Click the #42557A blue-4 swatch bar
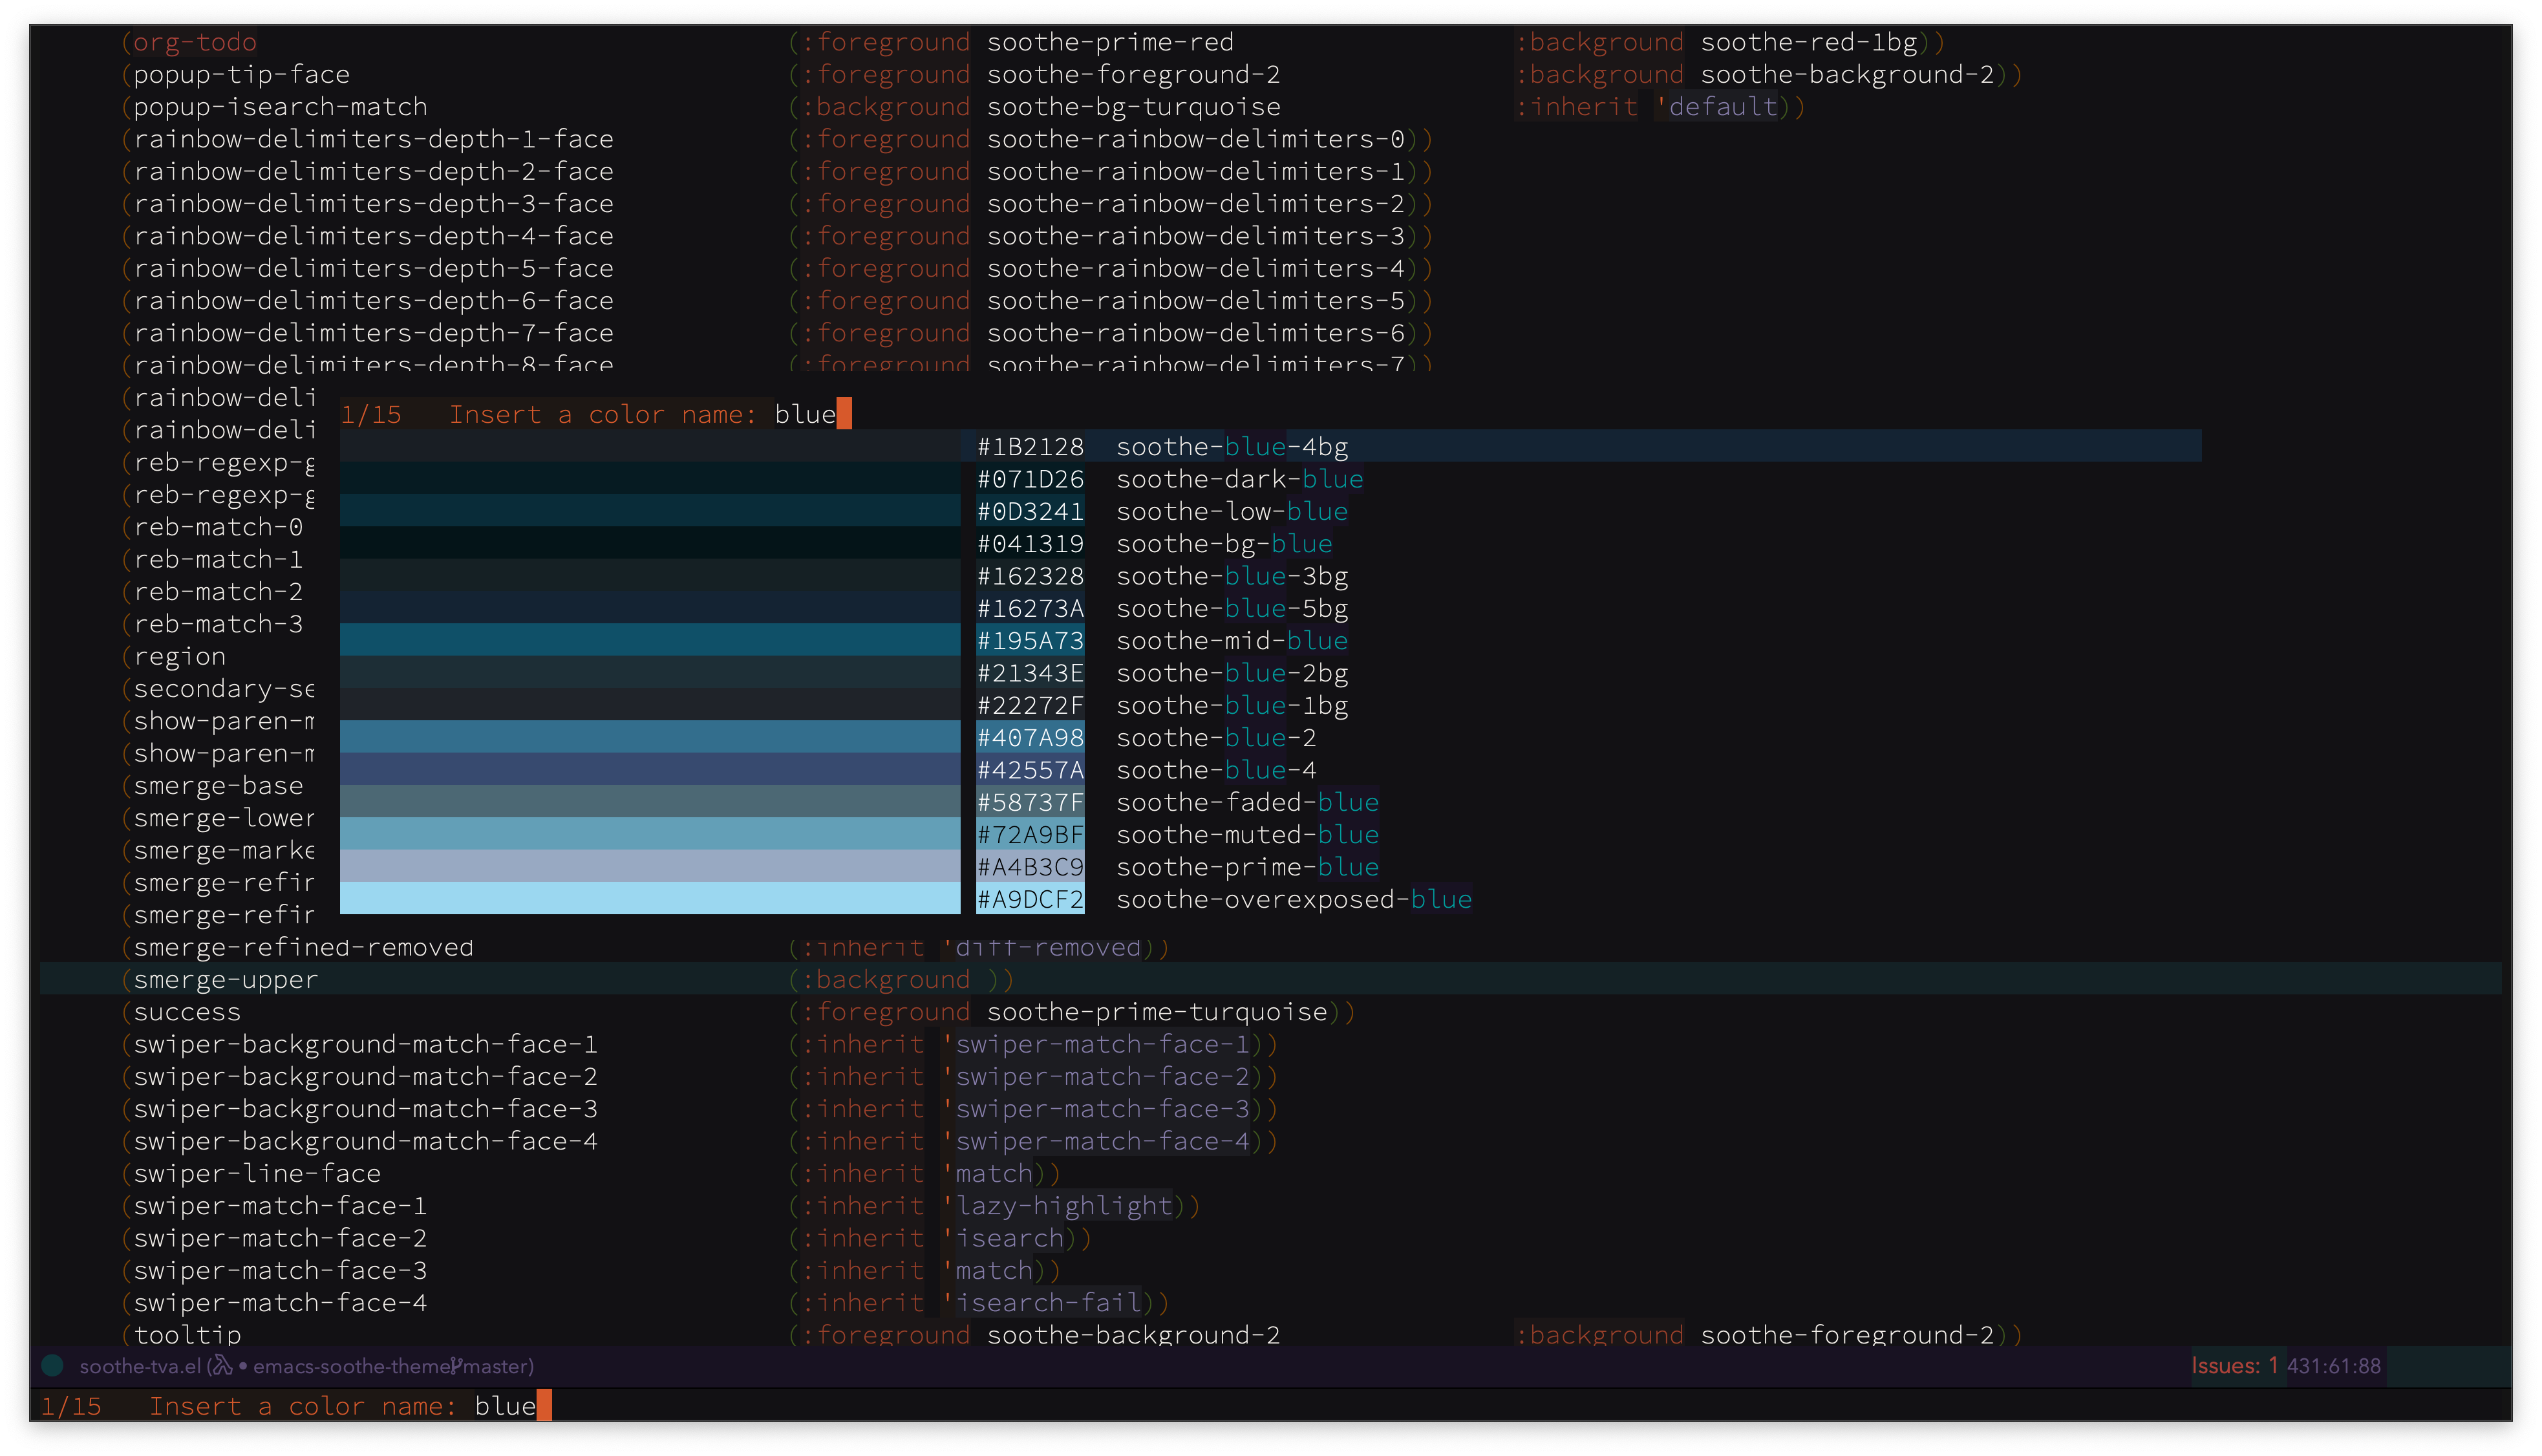The height and width of the screenshot is (1456, 2542). (650, 769)
